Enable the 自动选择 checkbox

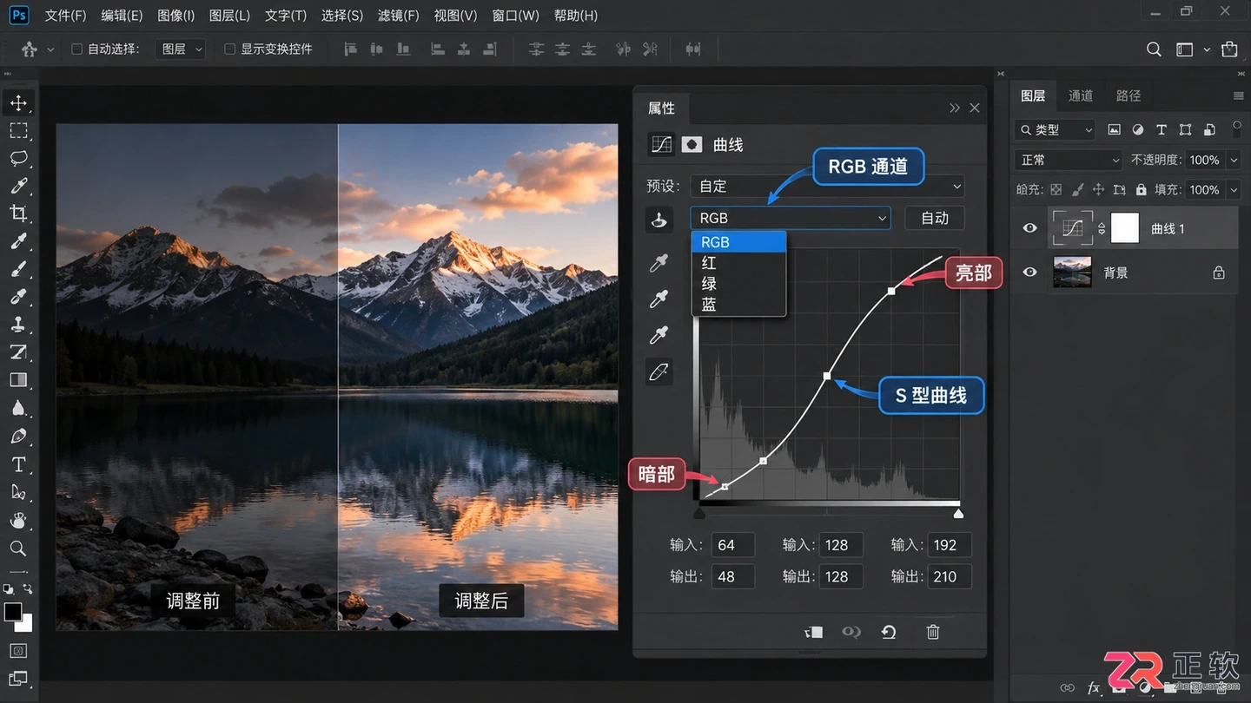click(x=76, y=49)
